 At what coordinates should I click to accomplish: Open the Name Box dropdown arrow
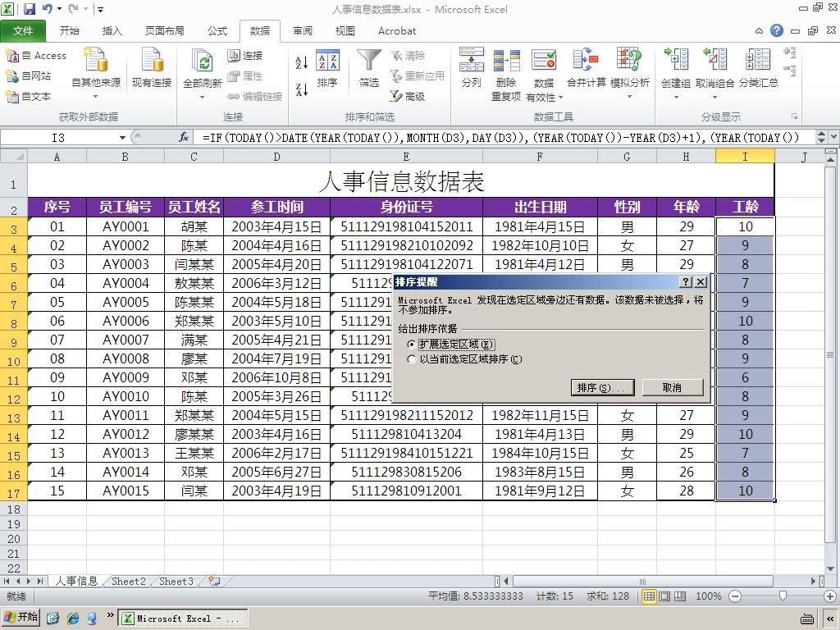[123, 138]
